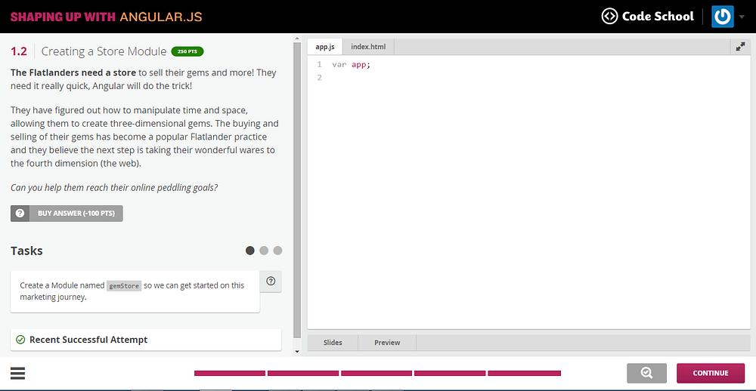Open the user profile avatar
Viewport: 756px width, 391px height.
point(722,17)
